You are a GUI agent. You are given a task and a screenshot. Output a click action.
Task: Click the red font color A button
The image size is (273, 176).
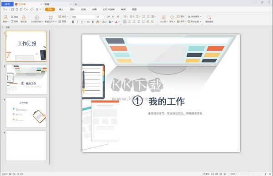pos(116,22)
